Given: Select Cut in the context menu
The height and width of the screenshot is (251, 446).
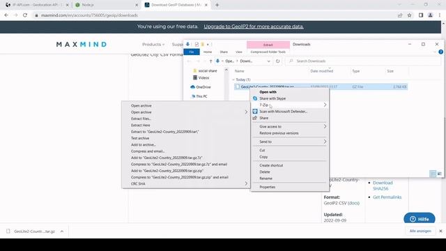Looking at the screenshot, I should [262, 151].
